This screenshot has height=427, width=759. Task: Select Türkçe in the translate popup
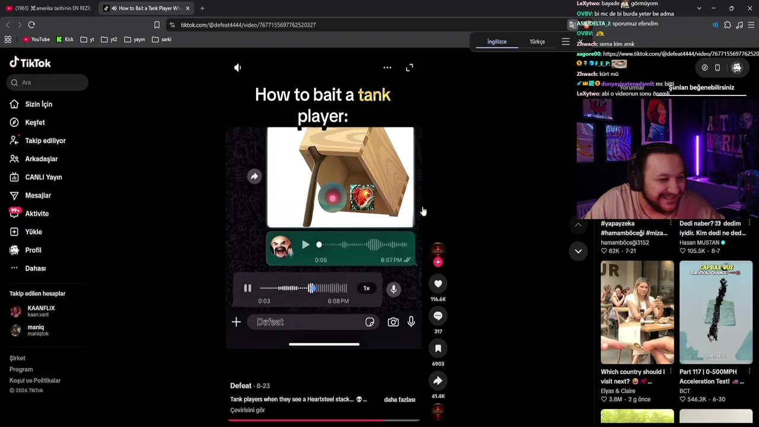(537, 42)
